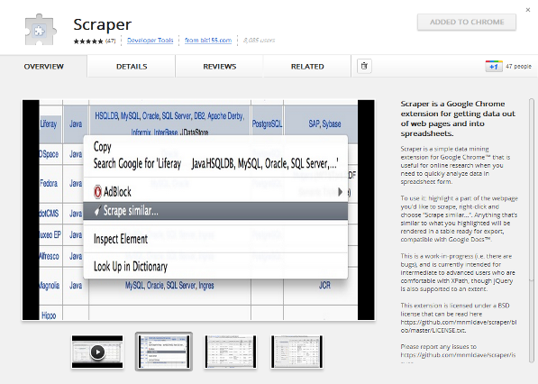538x384 pixels.
Task: Click 'Scrape similar...' in the screenshot menu
Action: pos(215,211)
